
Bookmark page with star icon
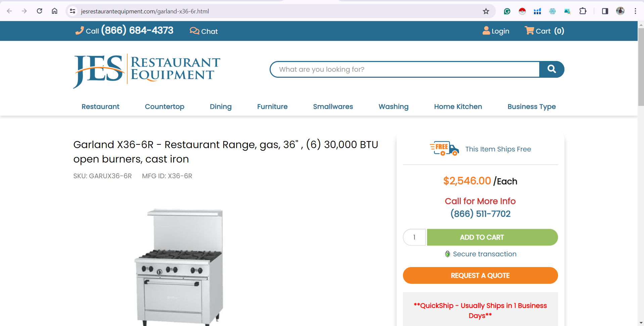coord(486,11)
